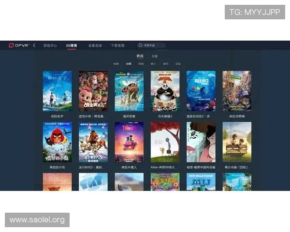Open the Alike short film poster
The height and width of the screenshot is (232, 290).
(x=165, y=142)
